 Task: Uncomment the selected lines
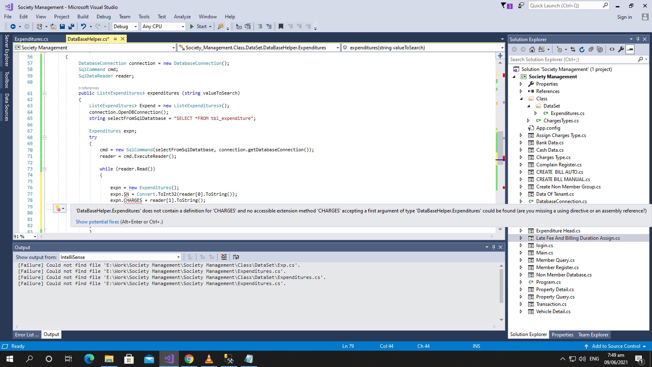269,27
